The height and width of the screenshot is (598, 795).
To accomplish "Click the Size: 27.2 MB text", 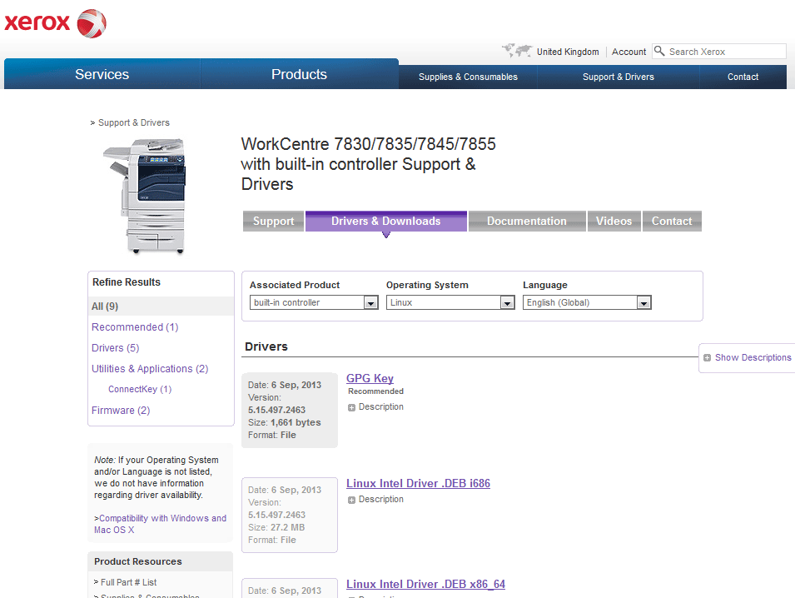I will [x=276, y=527].
